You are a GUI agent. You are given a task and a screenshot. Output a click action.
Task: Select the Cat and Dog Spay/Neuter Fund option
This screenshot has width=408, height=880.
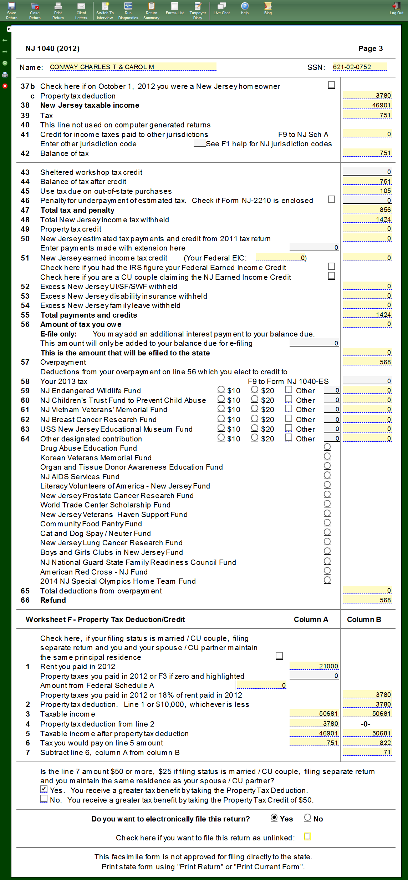(327, 532)
